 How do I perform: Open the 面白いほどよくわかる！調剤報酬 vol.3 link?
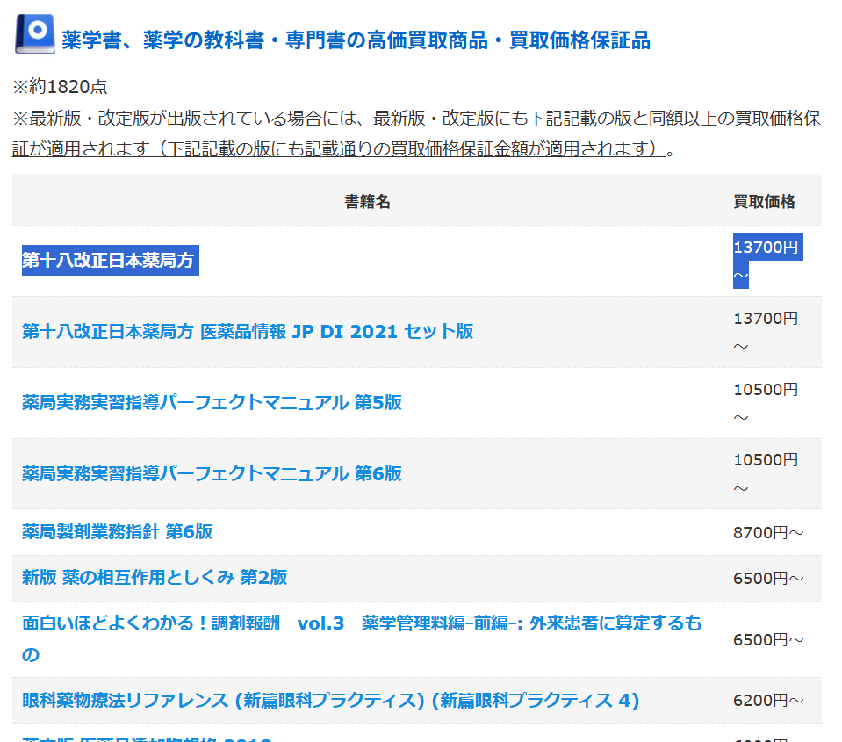pos(361,624)
